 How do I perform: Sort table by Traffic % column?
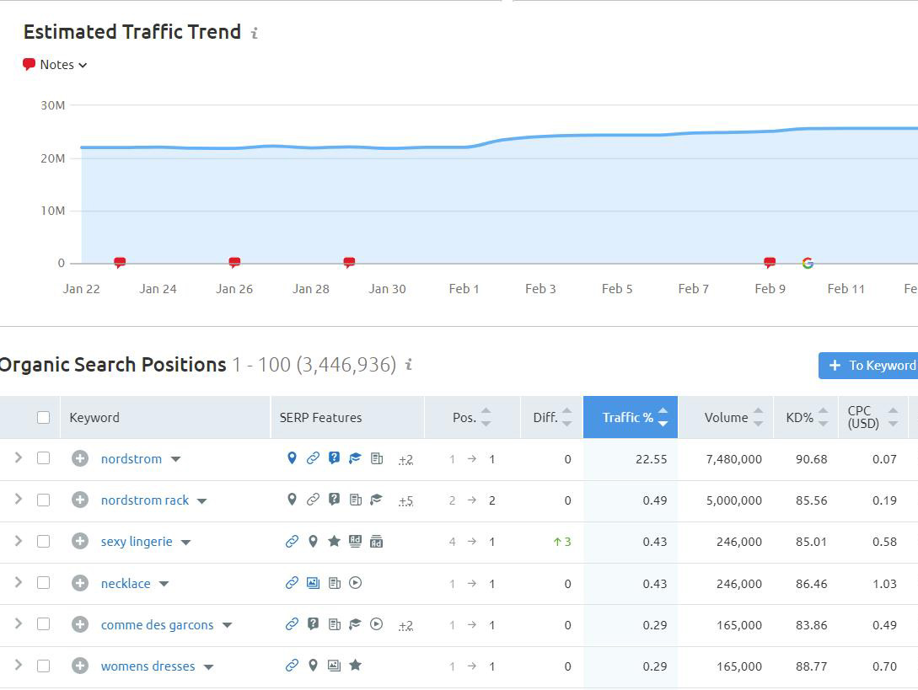[x=629, y=417]
